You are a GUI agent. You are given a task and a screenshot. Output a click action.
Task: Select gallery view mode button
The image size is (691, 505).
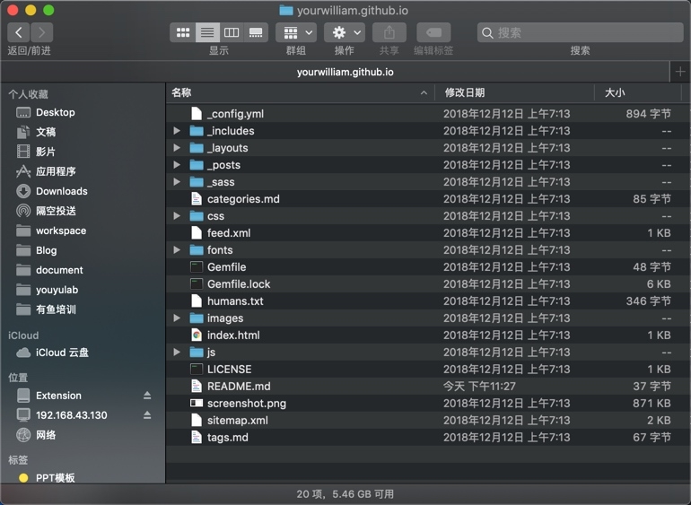(x=256, y=32)
